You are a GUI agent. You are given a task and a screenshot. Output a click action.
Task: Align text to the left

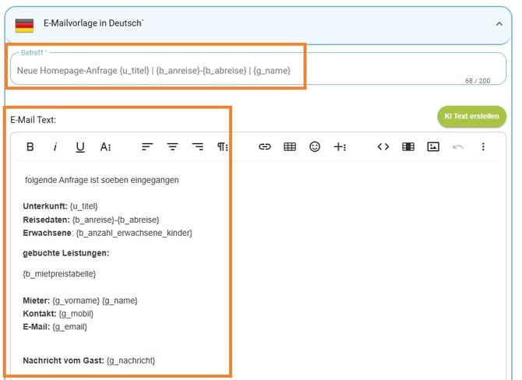point(147,146)
